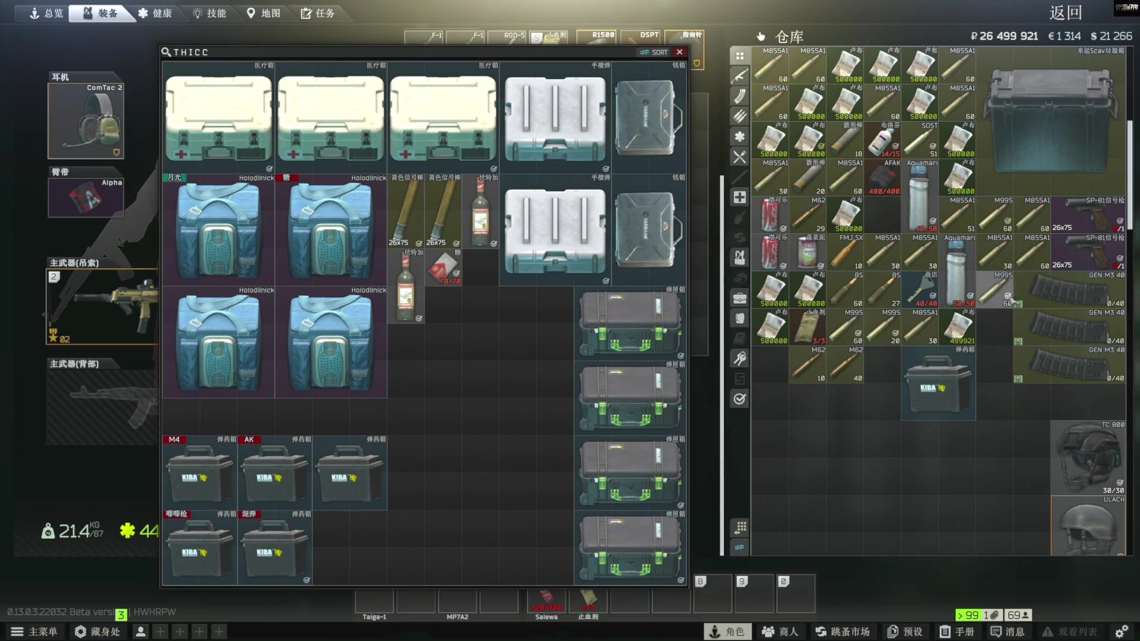Open the 预设 presets screen

click(x=905, y=632)
